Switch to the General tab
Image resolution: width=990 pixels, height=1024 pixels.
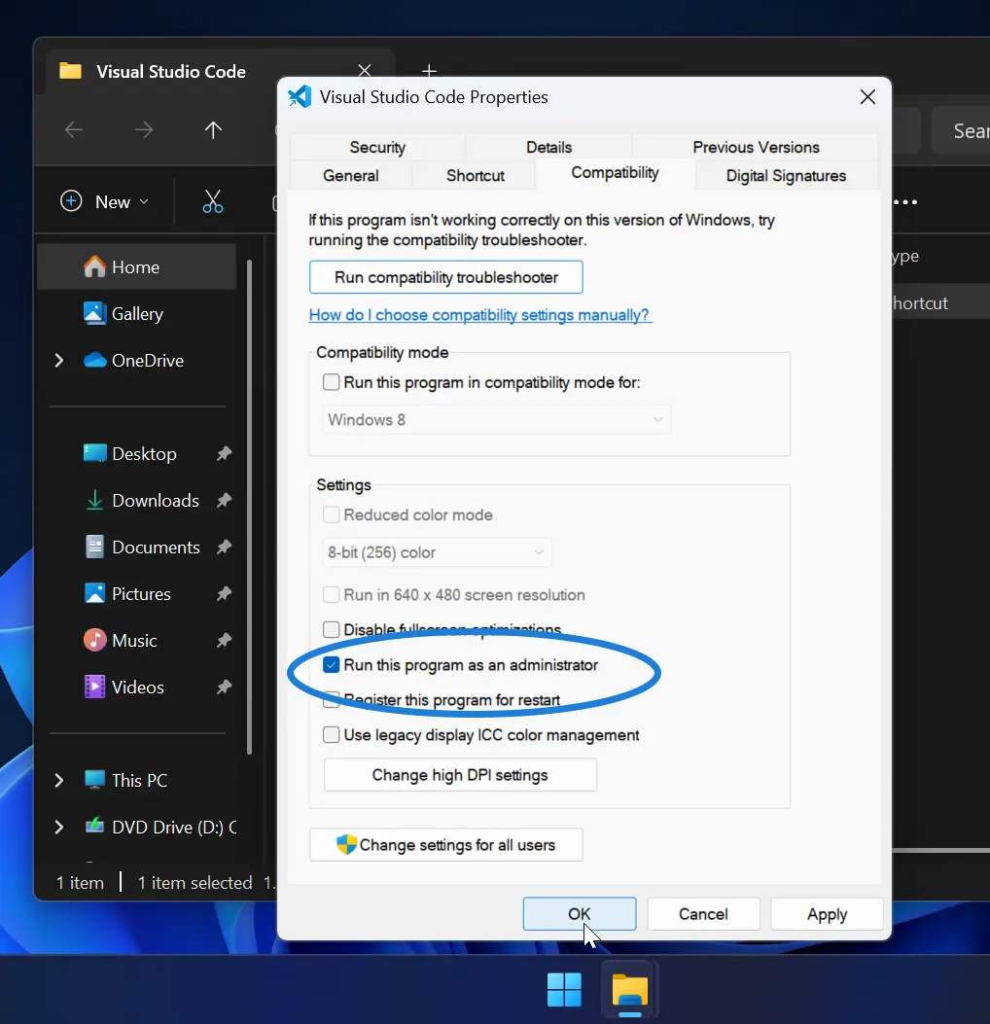[351, 175]
